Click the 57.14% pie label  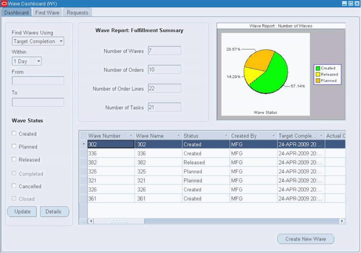[x=298, y=86]
